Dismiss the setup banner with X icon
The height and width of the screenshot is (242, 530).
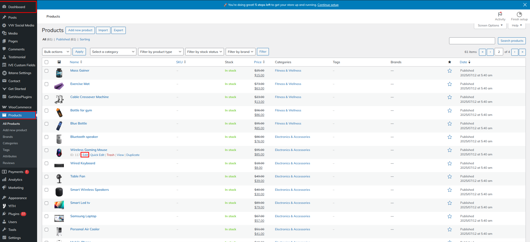(525, 5)
